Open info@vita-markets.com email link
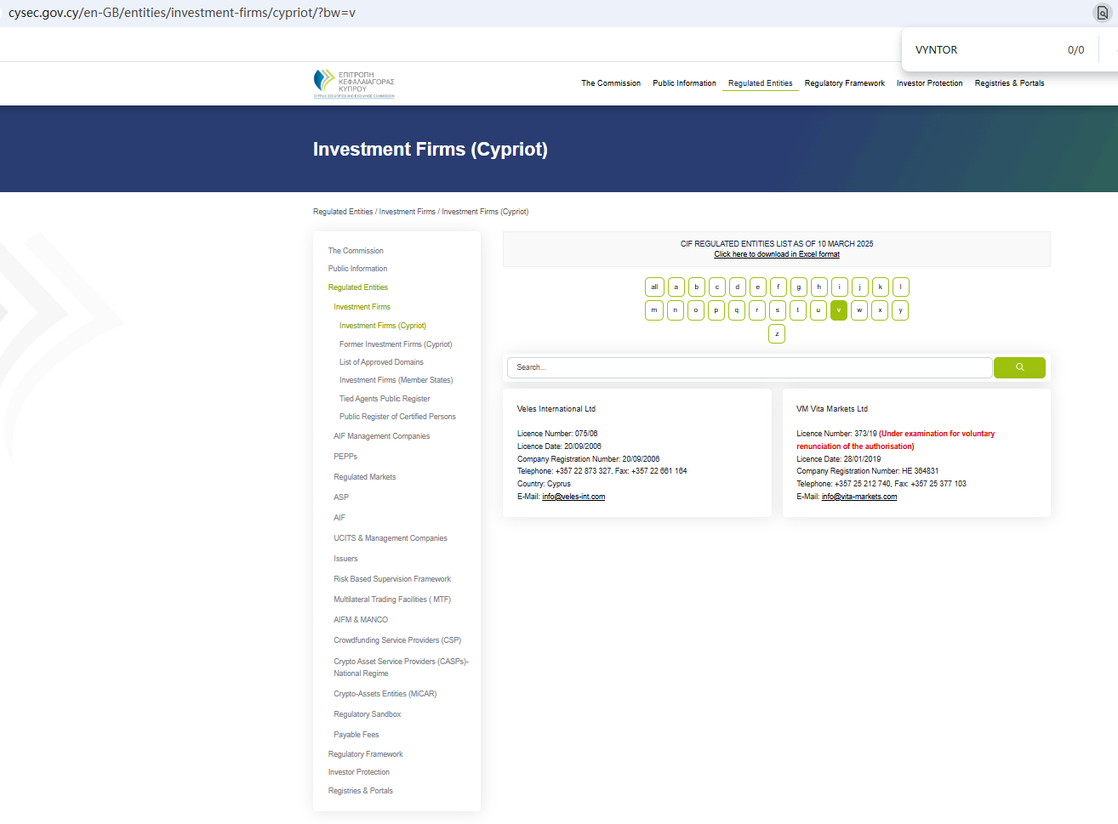1118x824 pixels. [859, 497]
